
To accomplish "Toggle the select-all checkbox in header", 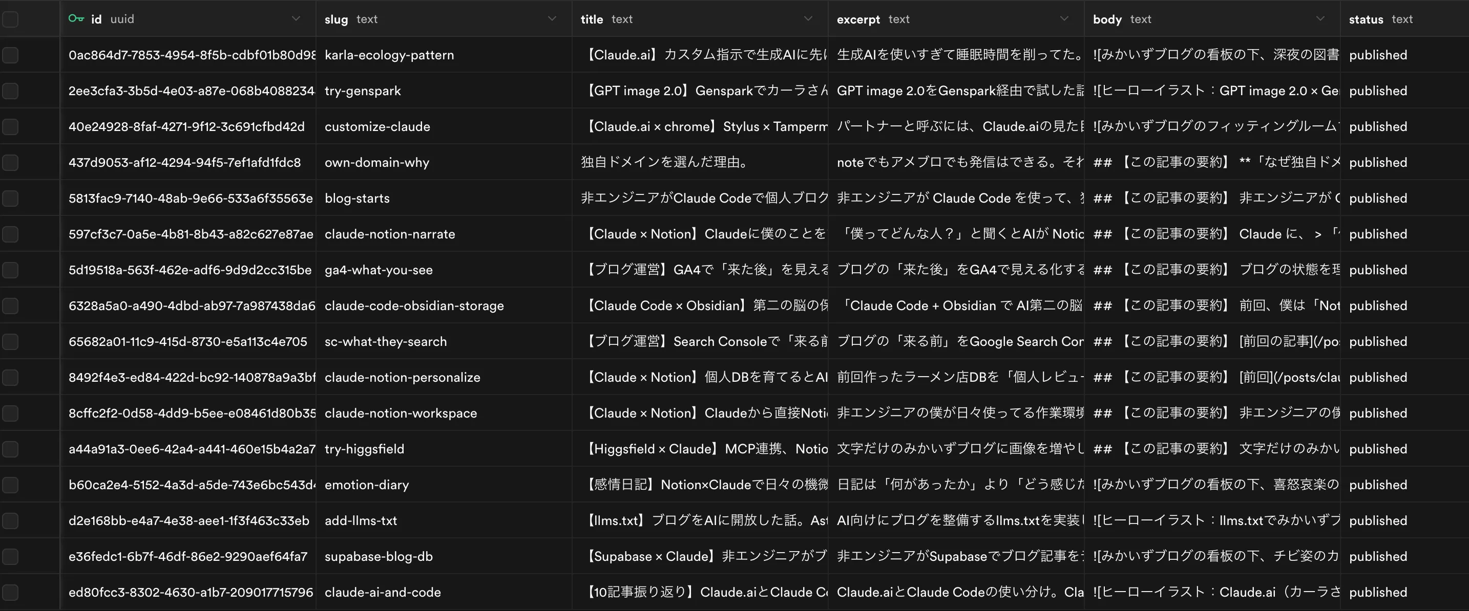I will coord(10,19).
